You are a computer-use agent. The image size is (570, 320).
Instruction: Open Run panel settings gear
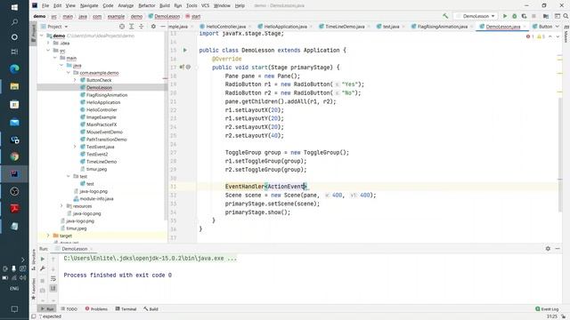click(548, 249)
